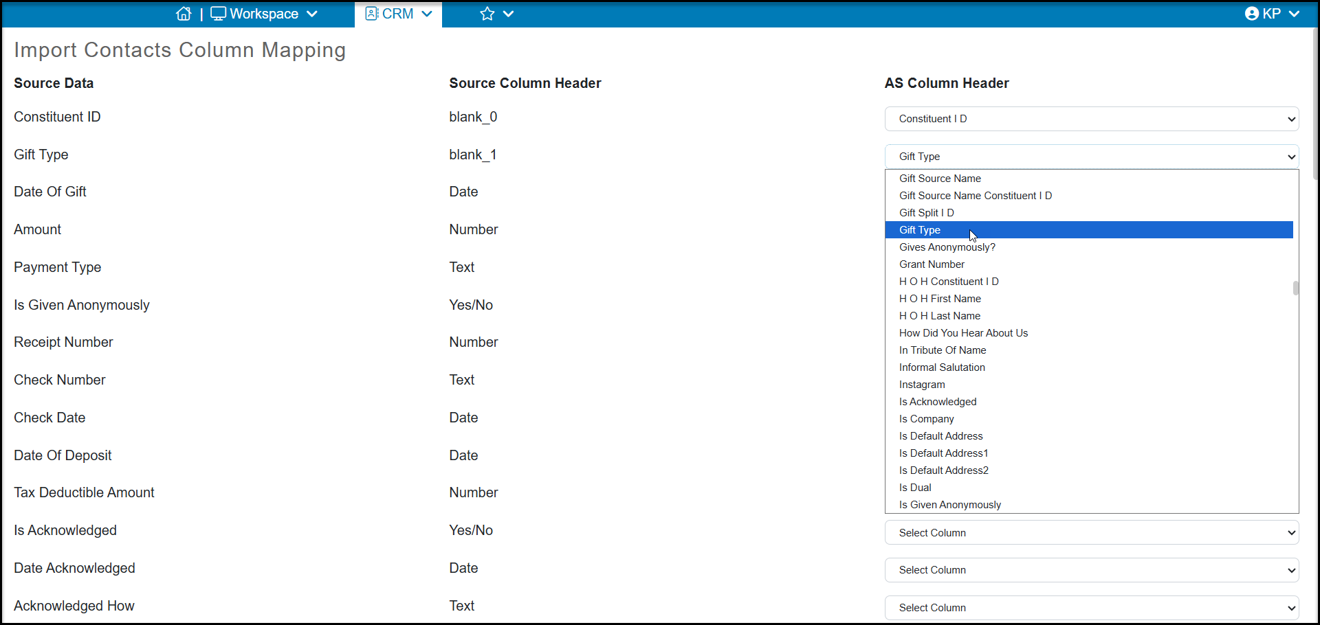Choose Instagram option
This screenshot has width=1320, height=625.
(x=1089, y=385)
